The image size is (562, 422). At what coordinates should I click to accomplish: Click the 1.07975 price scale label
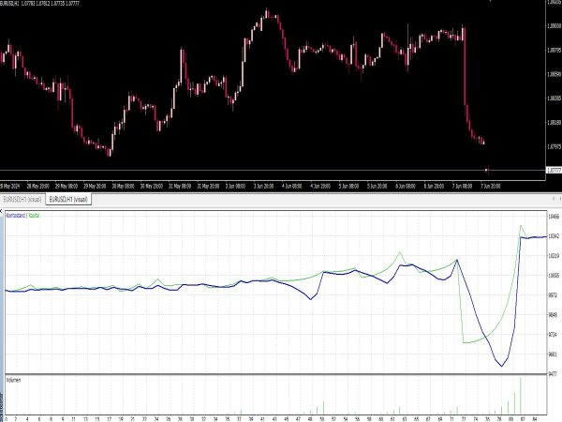point(555,146)
